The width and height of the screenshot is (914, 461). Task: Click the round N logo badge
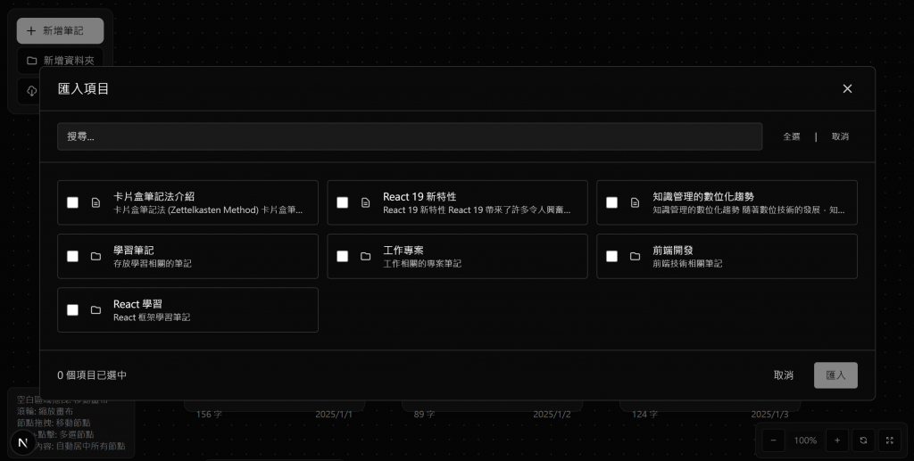coord(22,442)
